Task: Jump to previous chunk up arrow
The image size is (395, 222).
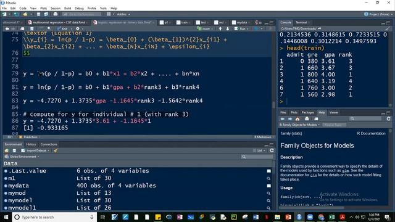Action: pyautogui.click(x=220, y=29)
